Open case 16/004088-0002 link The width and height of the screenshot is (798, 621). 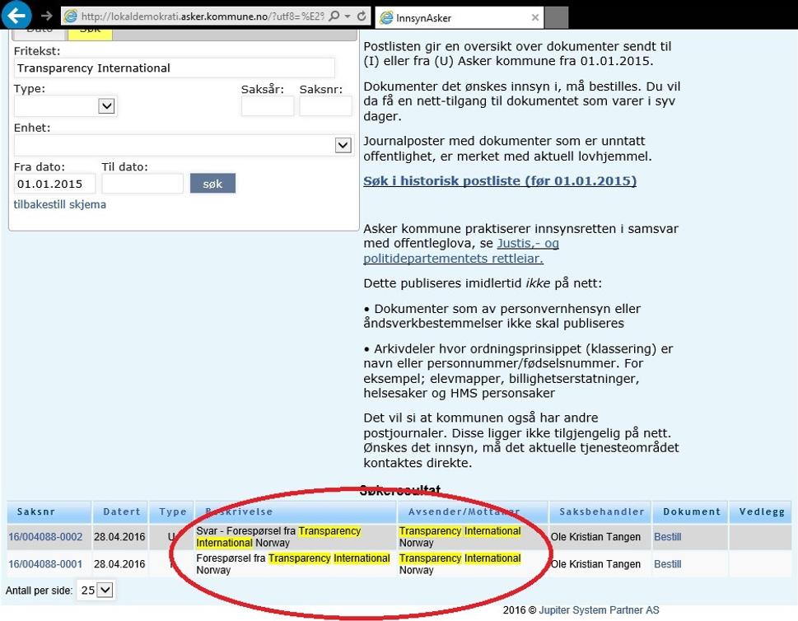coord(45,536)
